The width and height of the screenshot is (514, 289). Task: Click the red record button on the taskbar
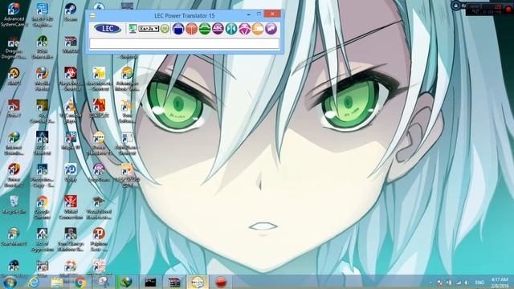tap(221, 282)
